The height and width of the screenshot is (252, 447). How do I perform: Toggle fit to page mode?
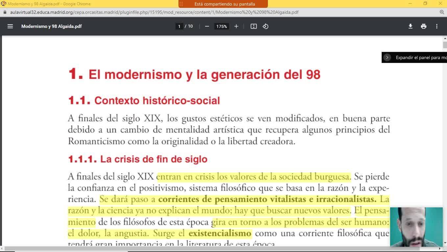254,26
